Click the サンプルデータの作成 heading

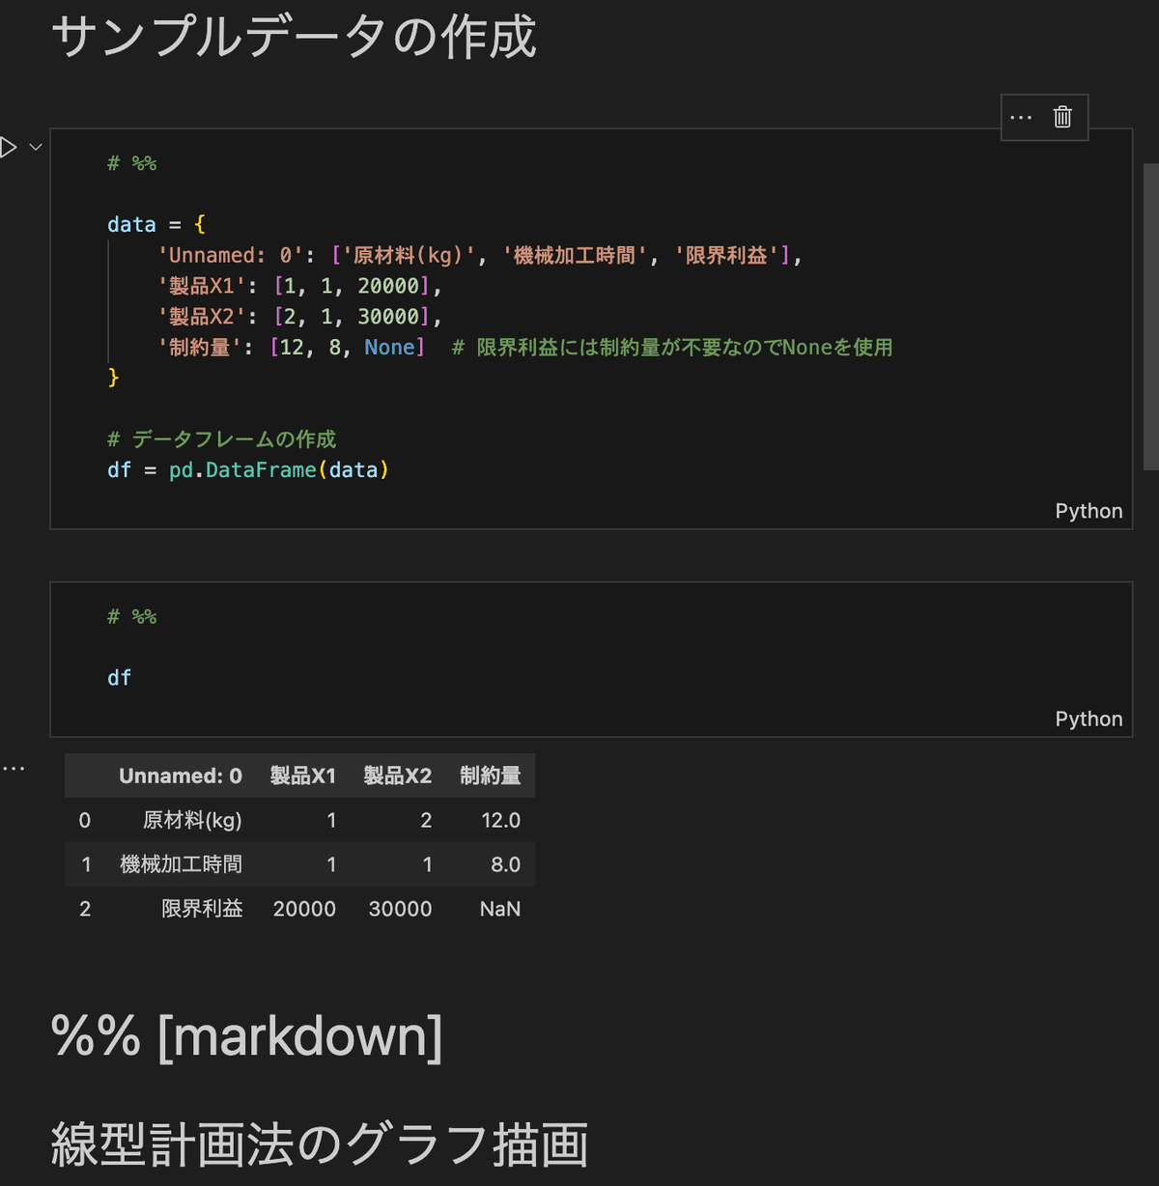(x=296, y=37)
